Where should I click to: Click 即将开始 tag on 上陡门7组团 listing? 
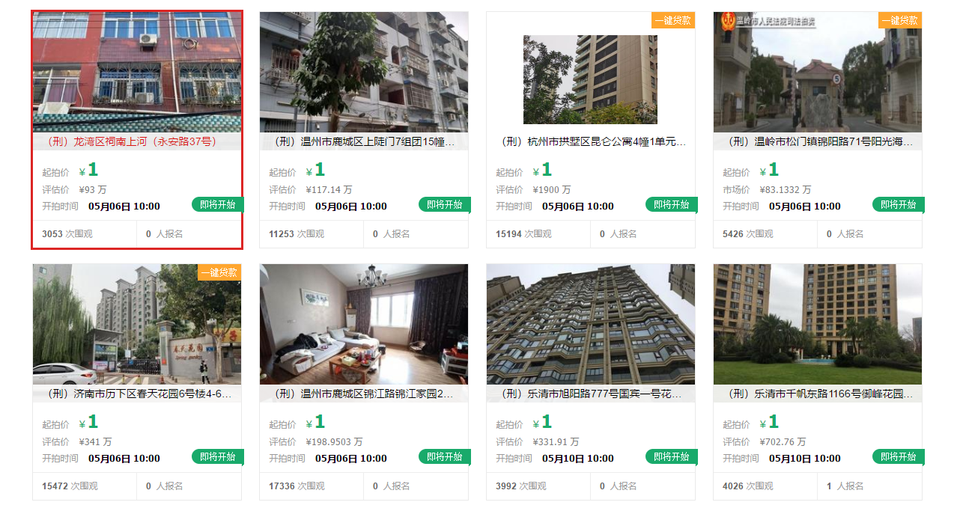click(x=445, y=204)
